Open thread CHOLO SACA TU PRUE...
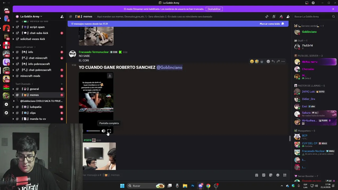Viewport: 338px width, 190px height. coord(41,101)
